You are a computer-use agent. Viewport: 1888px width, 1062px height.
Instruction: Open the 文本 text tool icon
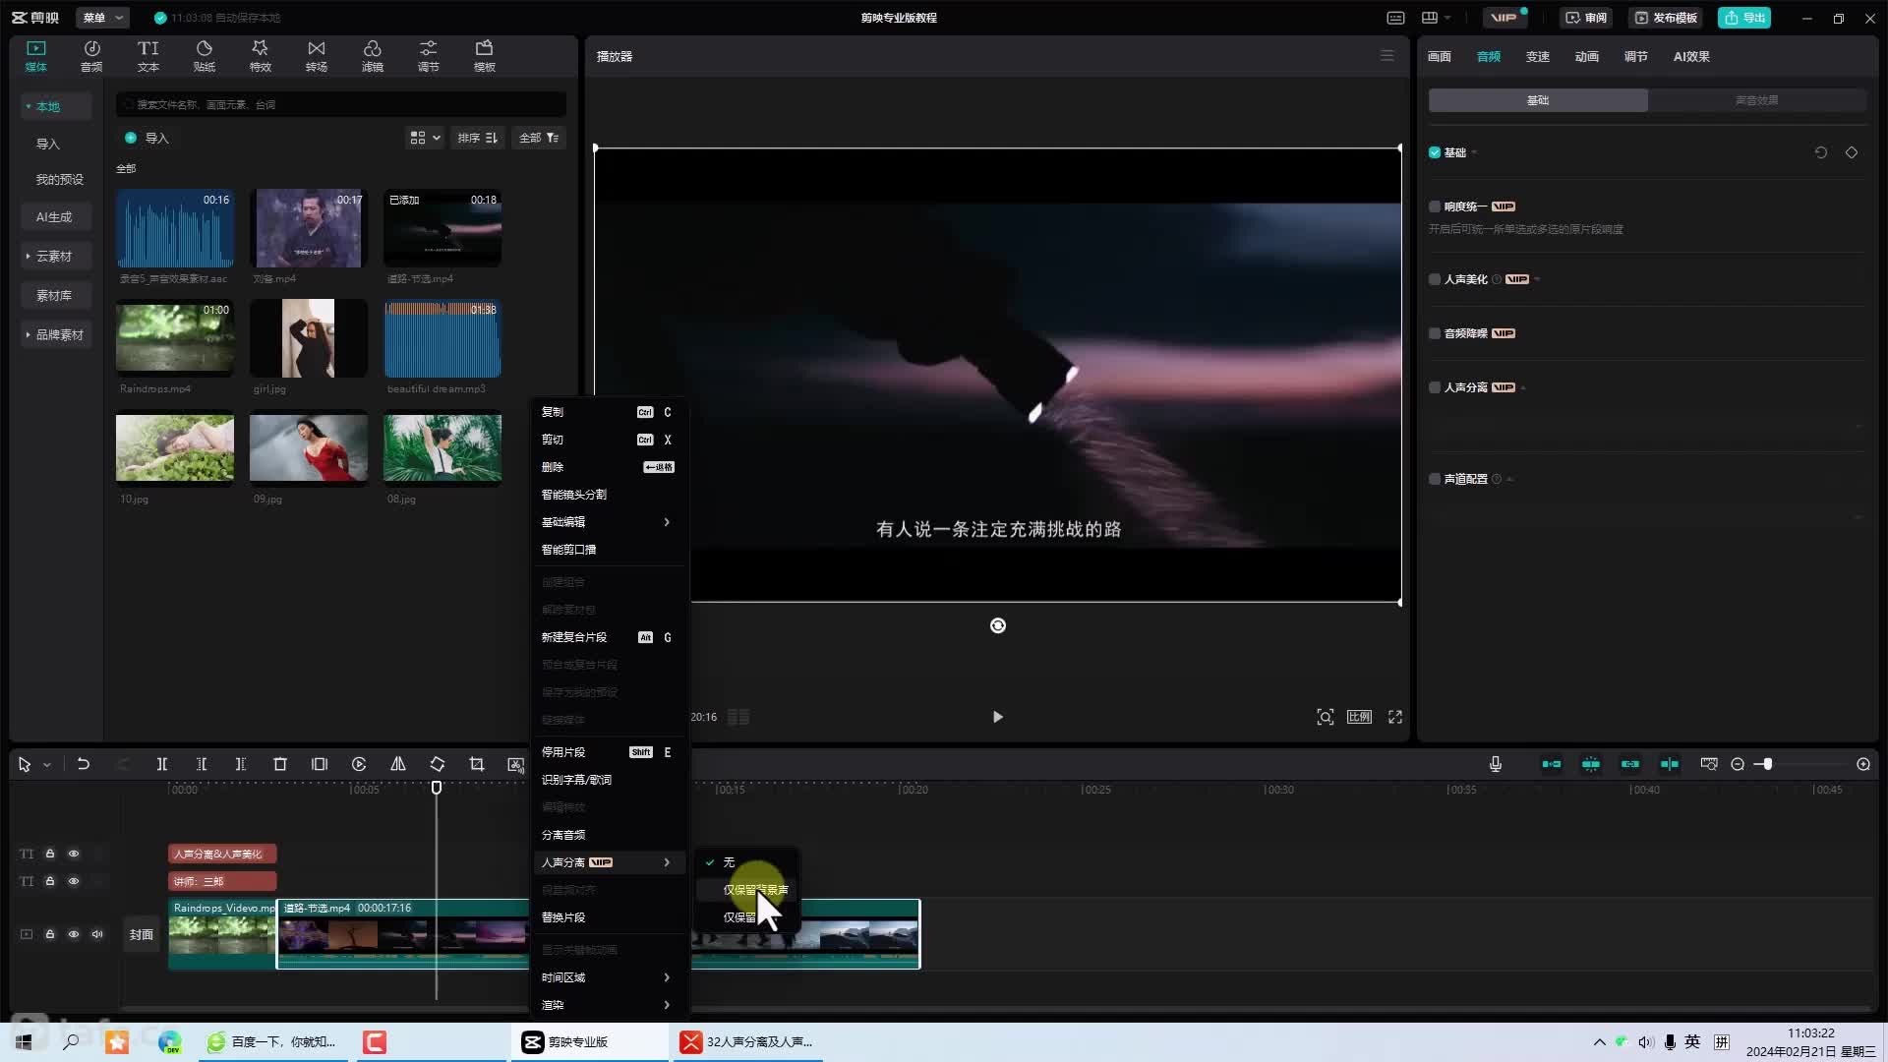(x=147, y=56)
